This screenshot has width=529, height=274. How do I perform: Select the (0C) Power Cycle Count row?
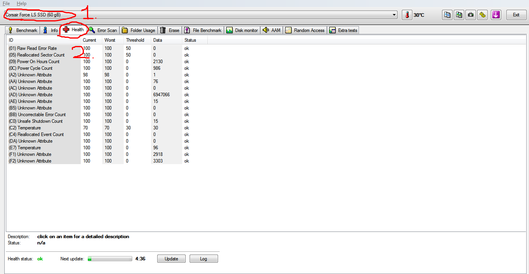107,68
